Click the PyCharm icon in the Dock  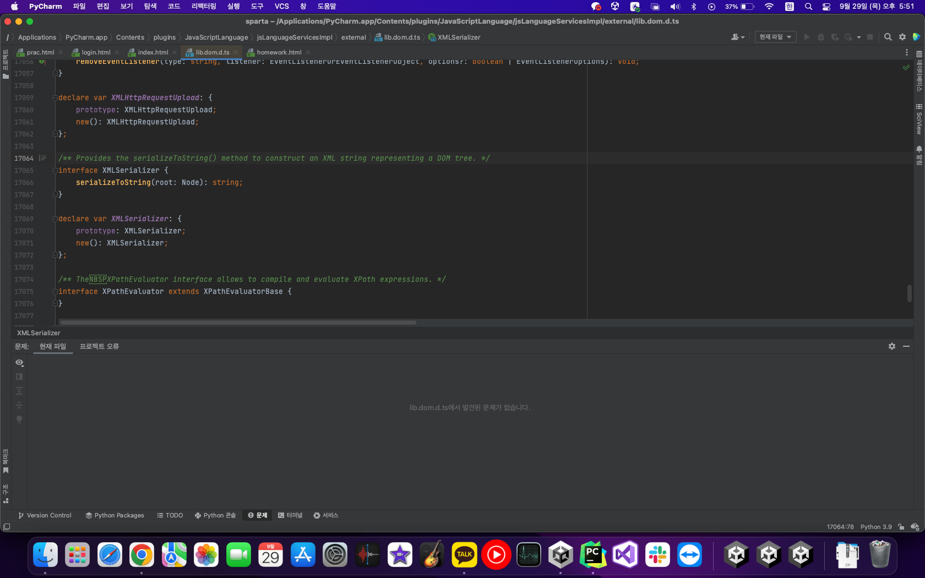[593, 555]
